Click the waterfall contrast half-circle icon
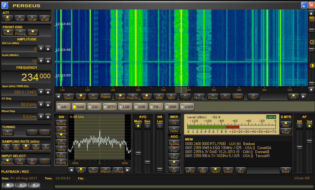The height and width of the screenshot is (190, 315). pyautogui.click(x=311, y=66)
